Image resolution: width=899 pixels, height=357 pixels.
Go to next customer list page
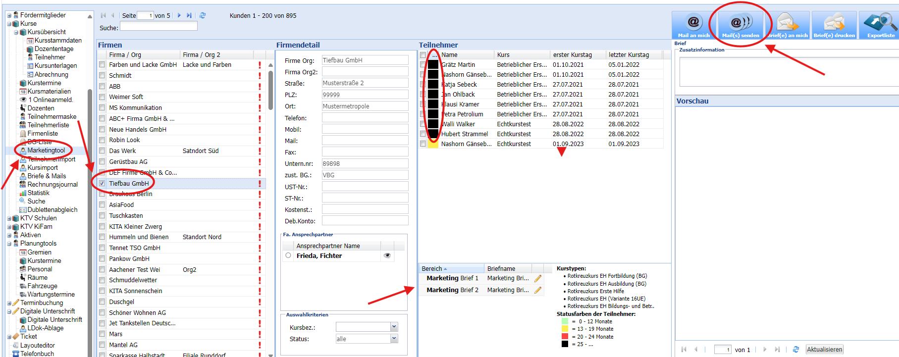point(179,16)
